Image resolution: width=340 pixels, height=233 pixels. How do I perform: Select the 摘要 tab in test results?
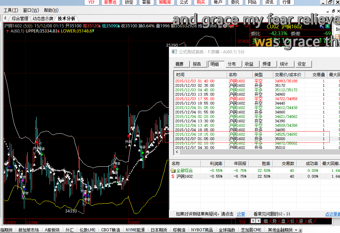coord(179,64)
